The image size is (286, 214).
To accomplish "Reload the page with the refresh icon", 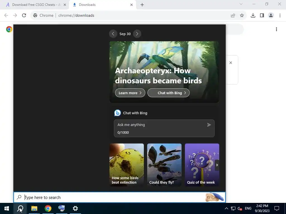I will pos(24,16).
